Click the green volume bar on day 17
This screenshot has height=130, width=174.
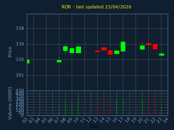(x=123, y=107)
